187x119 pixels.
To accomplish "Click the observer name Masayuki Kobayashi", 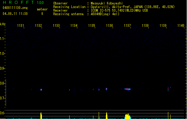I will (107, 3).
